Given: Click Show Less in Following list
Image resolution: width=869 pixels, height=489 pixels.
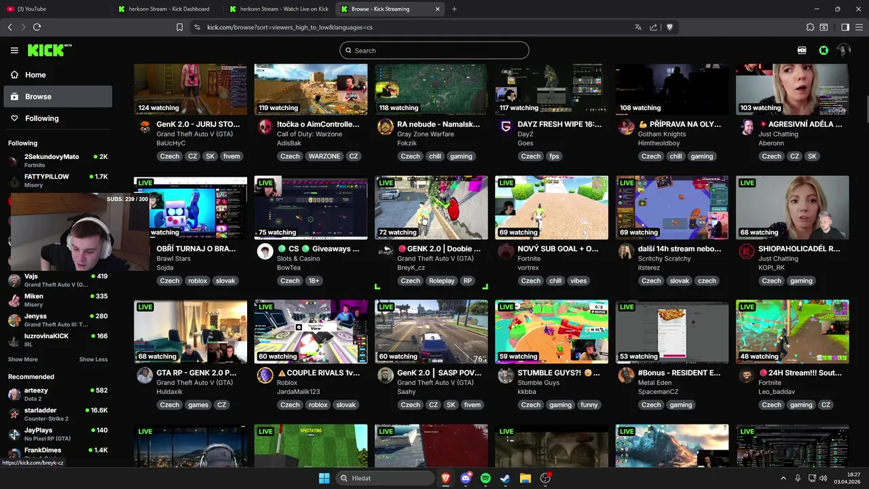Looking at the screenshot, I should click(93, 359).
